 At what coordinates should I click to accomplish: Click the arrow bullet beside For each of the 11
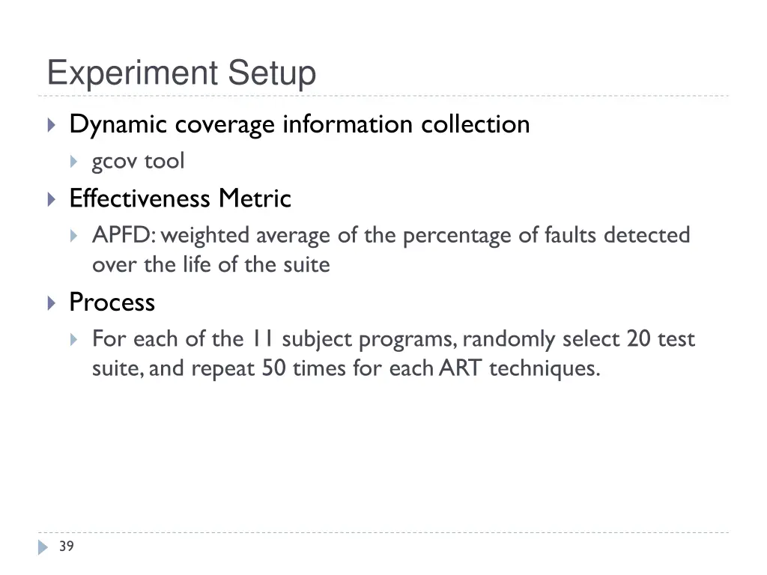(74, 339)
